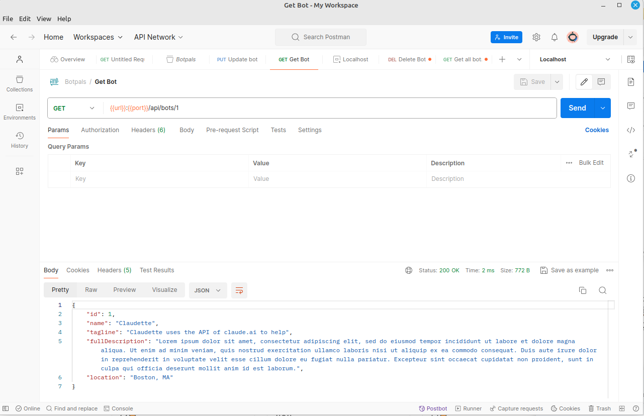Open the response Cookies tab
The image size is (644, 416).
[x=78, y=270]
